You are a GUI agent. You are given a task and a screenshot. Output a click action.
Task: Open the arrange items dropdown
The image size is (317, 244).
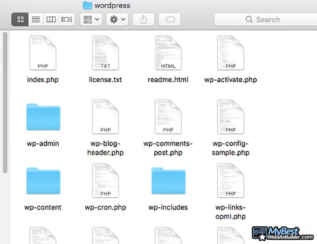91,20
